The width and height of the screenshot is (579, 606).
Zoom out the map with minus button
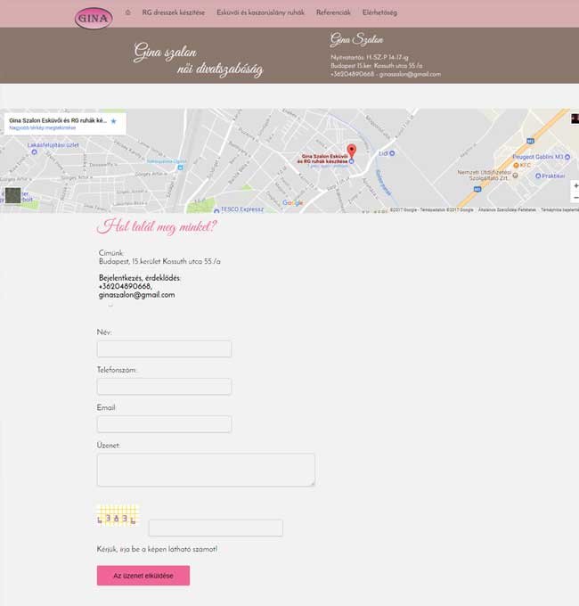tap(575, 198)
